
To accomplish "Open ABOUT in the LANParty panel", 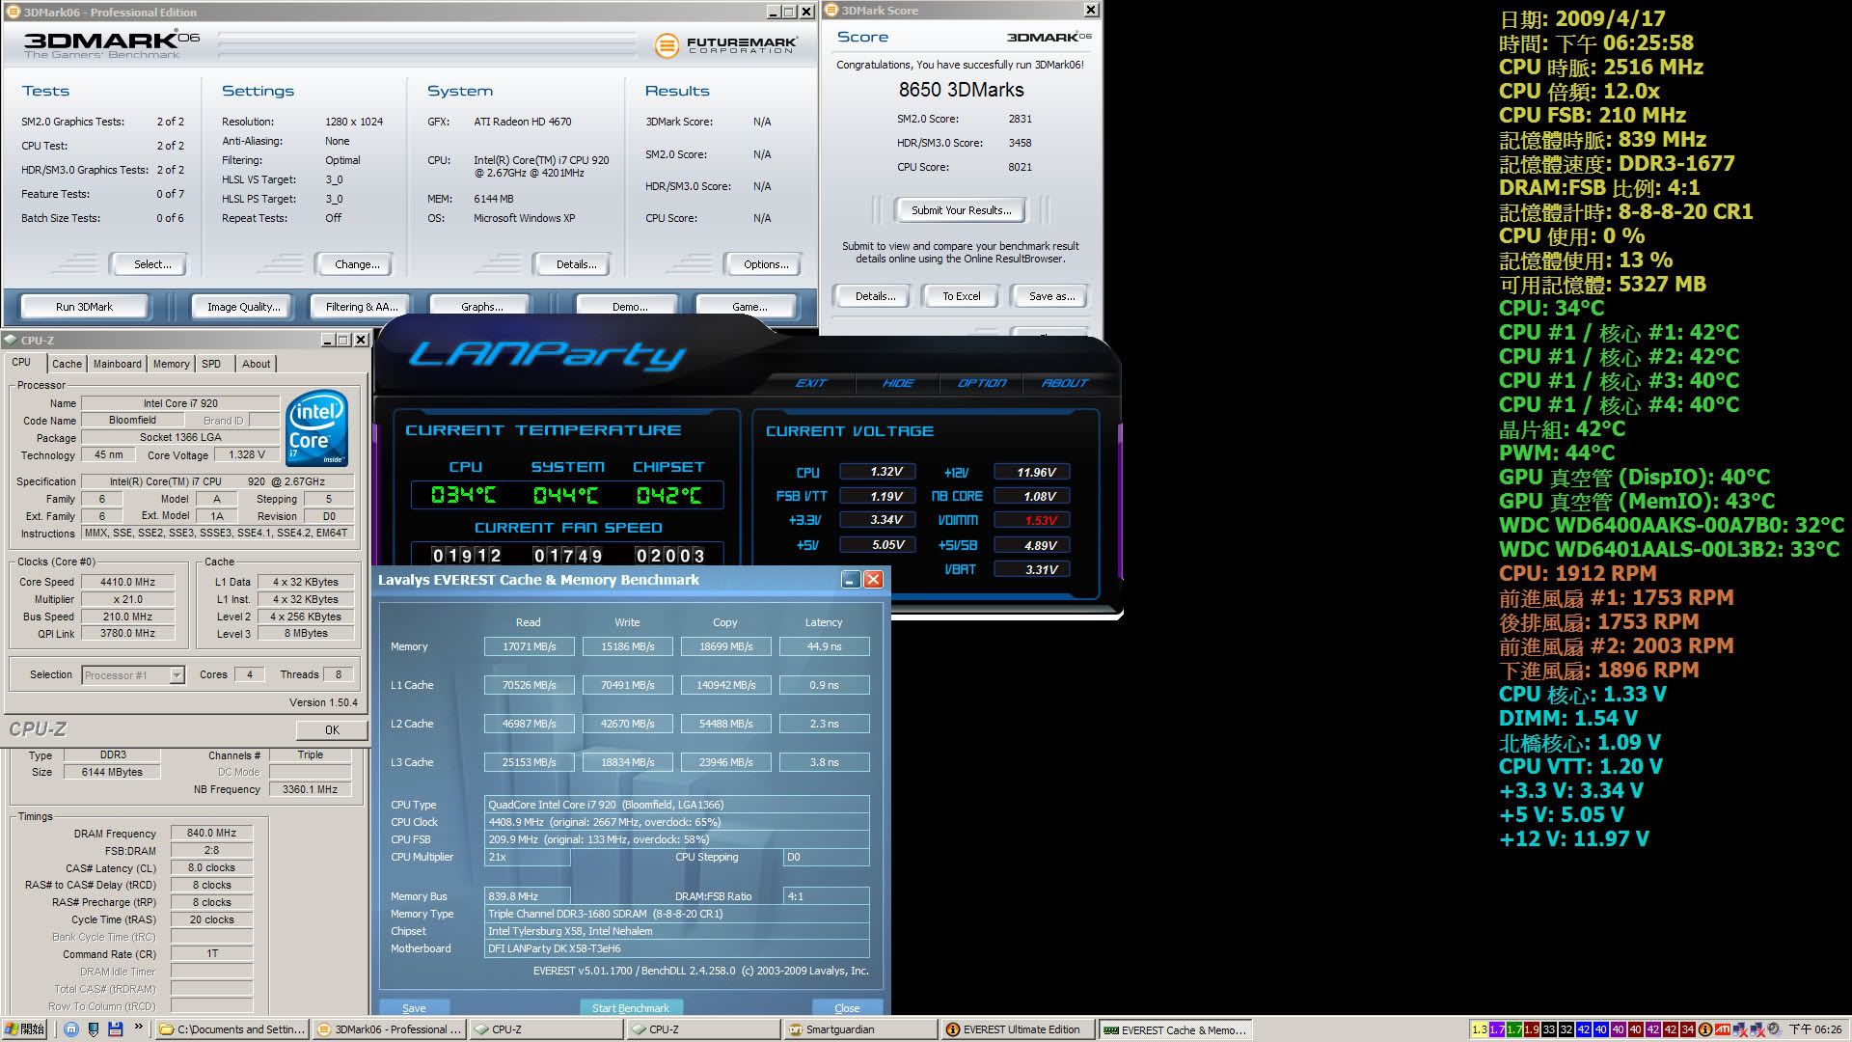I will click(1065, 383).
